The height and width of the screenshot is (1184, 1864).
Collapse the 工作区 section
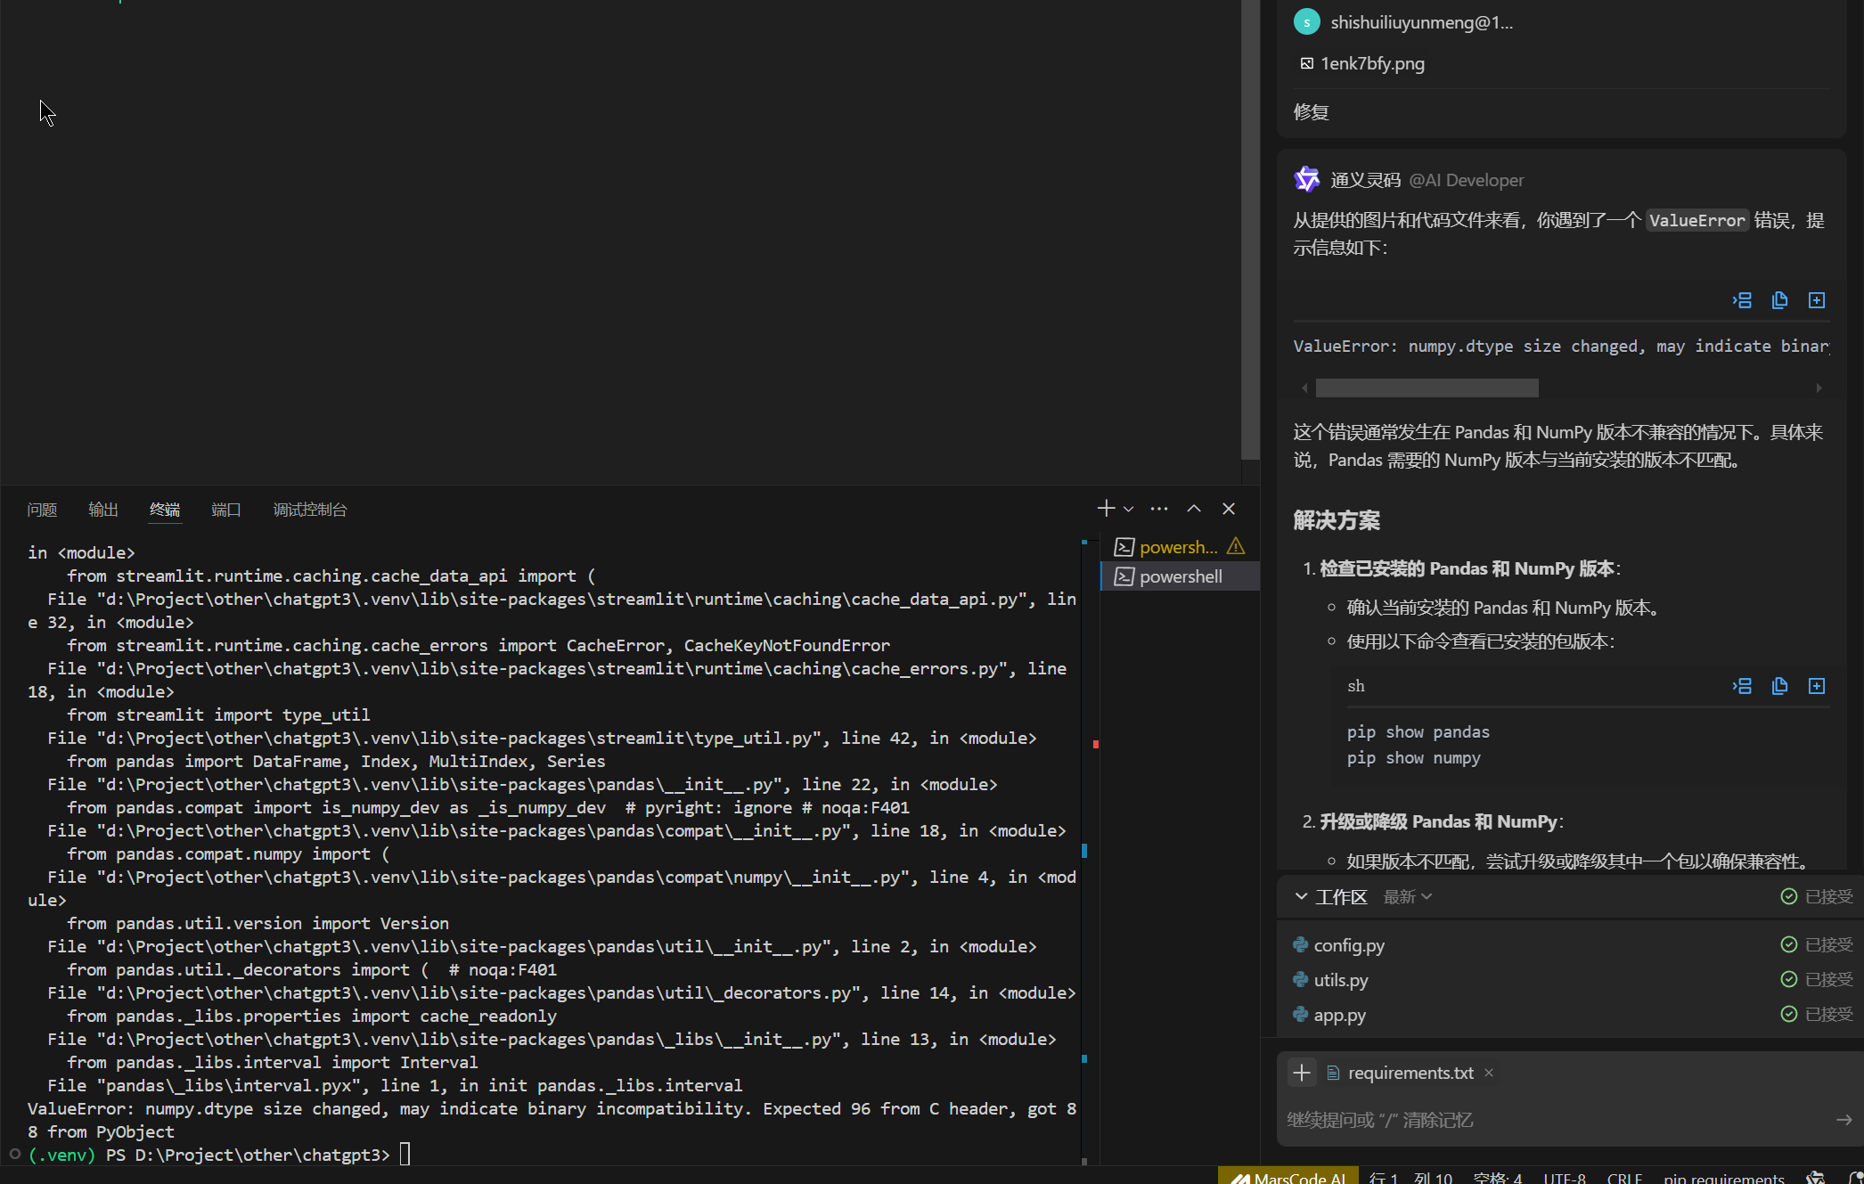[x=1302, y=896]
